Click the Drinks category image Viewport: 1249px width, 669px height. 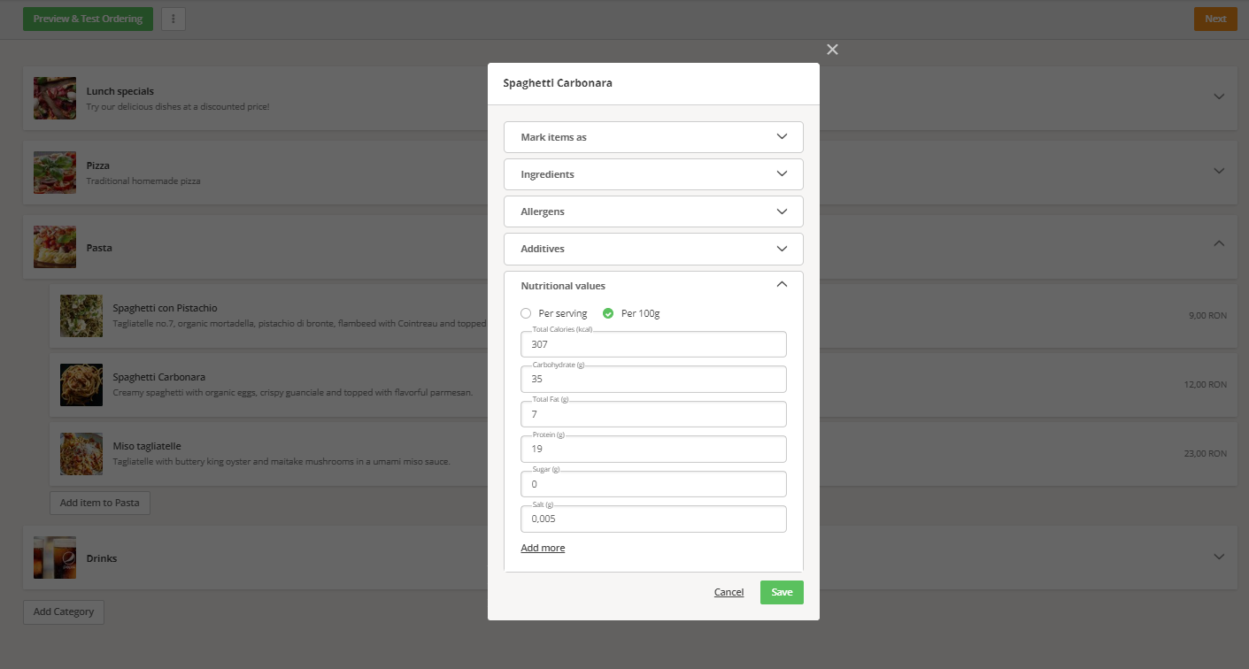[54, 557]
